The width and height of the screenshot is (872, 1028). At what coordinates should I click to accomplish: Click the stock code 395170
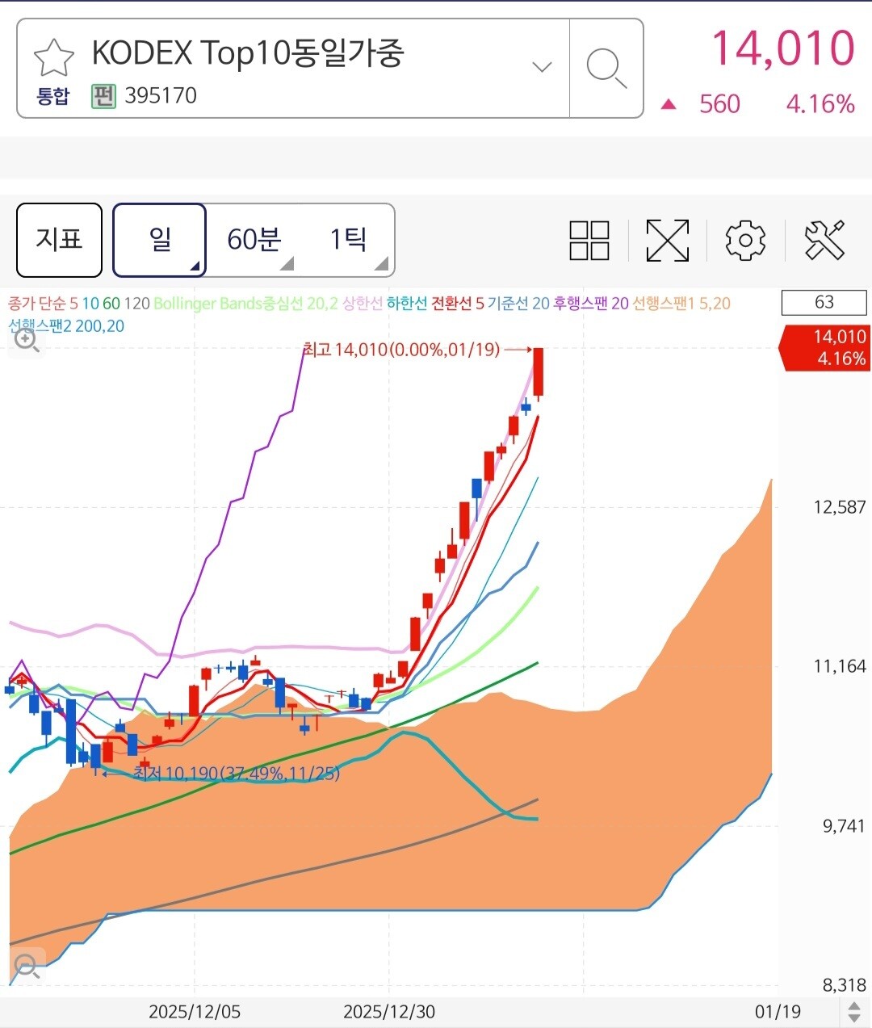[x=161, y=95]
